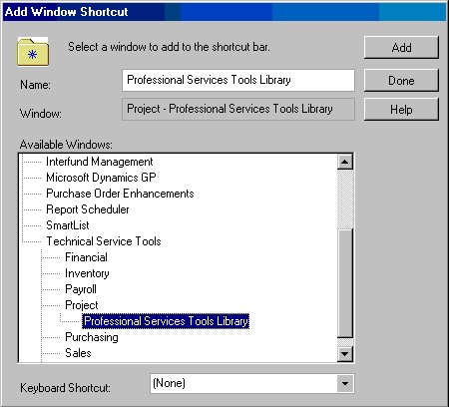The width and height of the screenshot is (449, 407).
Task: Select Financial under Technical Service Tools
Action: pos(86,257)
